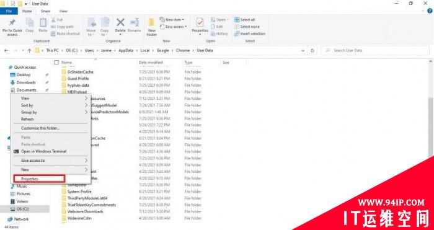
Task: Click Paste shortcut in ribbon
Action: pos(66,33)
